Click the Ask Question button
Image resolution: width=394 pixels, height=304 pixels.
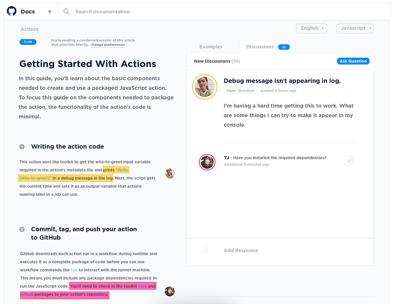pos(353,61)
